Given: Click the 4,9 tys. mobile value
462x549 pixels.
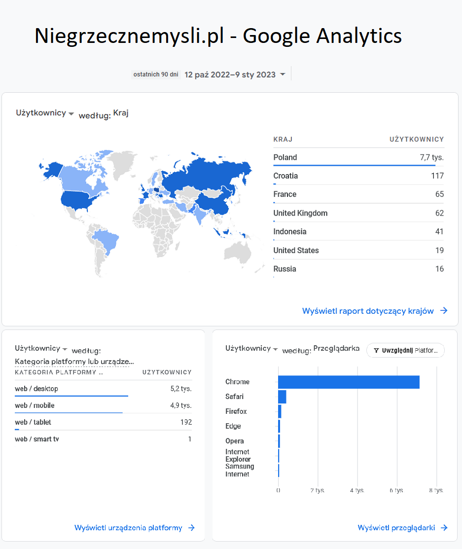Looking at the screenshot, I should click(x=181, y=405).
